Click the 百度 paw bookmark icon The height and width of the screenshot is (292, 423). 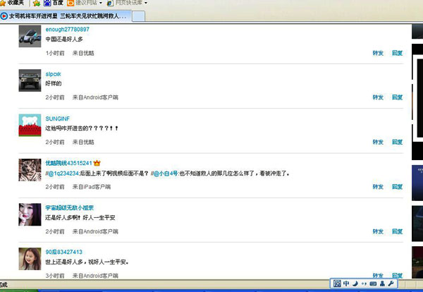pos(47,4)
